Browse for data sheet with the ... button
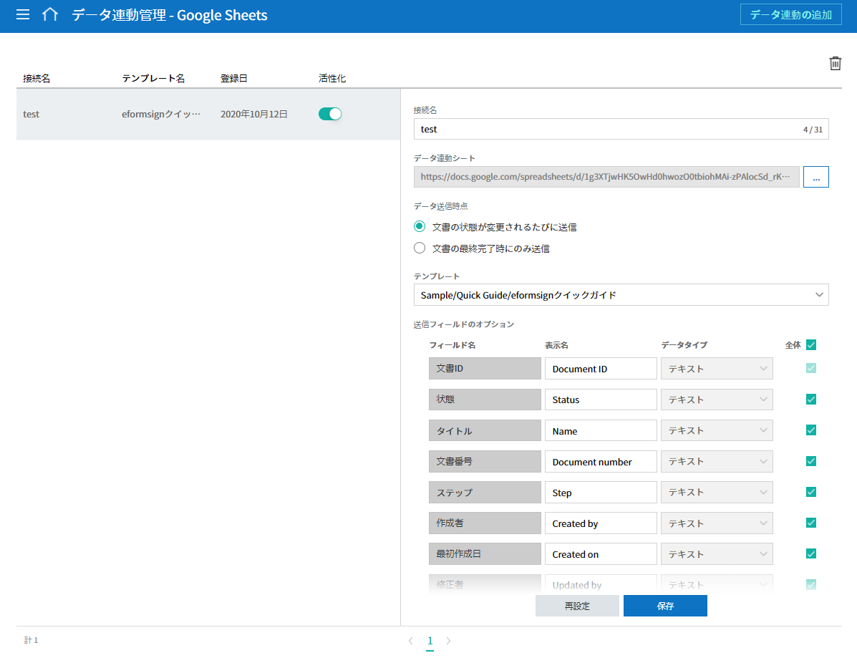 816,177
